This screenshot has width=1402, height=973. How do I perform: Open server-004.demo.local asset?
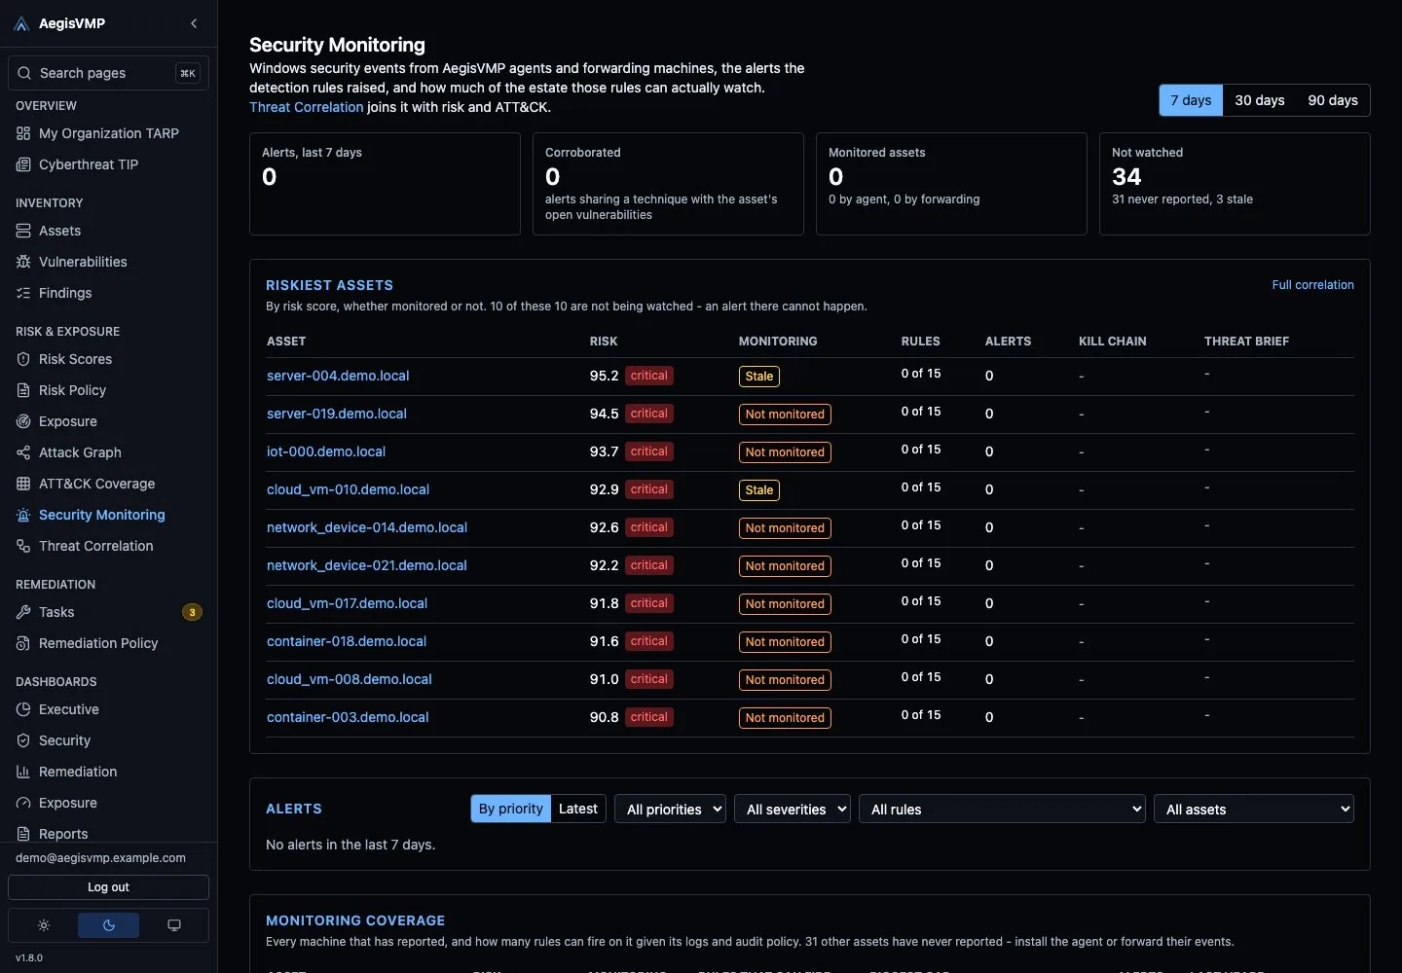(338, 376)
